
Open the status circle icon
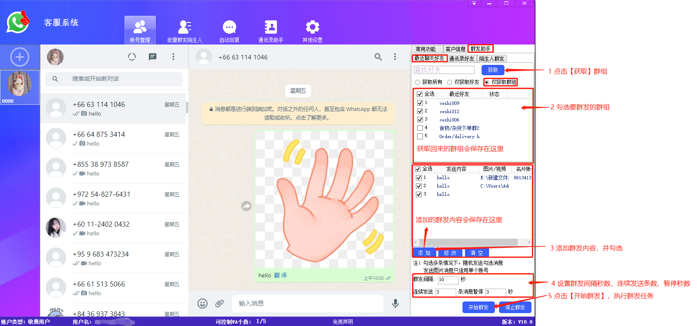pos(132,57)
